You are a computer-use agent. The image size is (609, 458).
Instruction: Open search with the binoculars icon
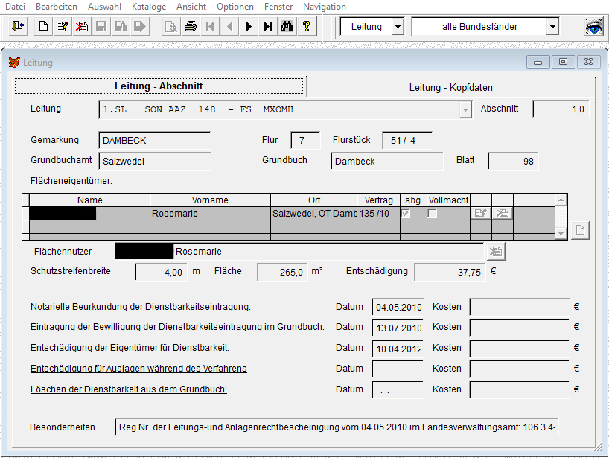pos(287,26)
